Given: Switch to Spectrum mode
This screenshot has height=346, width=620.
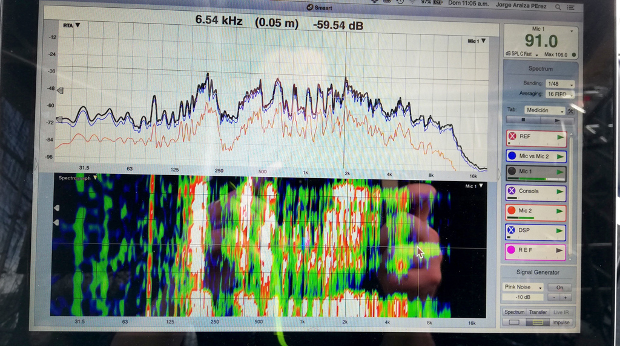Looking at the screenshot, I should 515,312.
